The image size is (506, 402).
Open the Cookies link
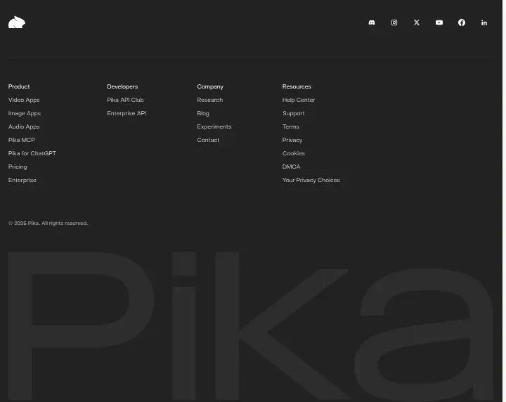click(x=294, y=153)
